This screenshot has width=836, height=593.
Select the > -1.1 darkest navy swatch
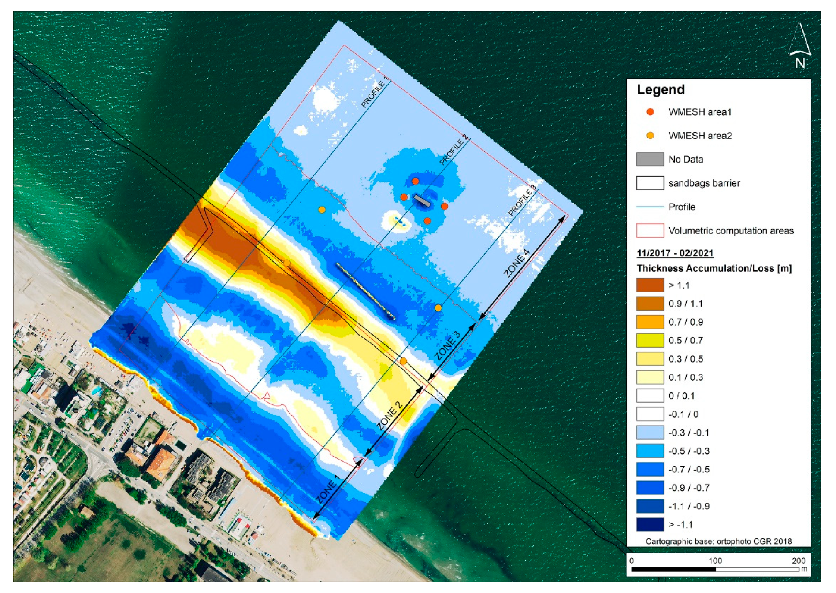(650, 525)
